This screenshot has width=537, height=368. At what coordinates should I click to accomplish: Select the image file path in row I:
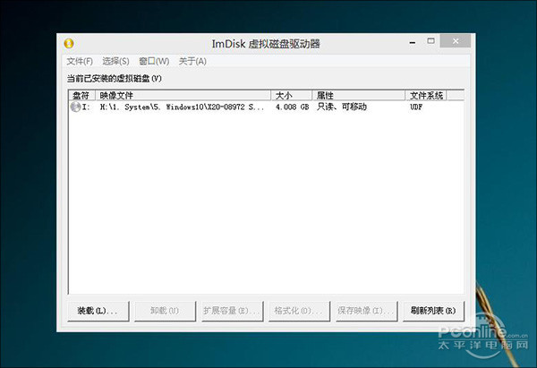click(182, 107)
